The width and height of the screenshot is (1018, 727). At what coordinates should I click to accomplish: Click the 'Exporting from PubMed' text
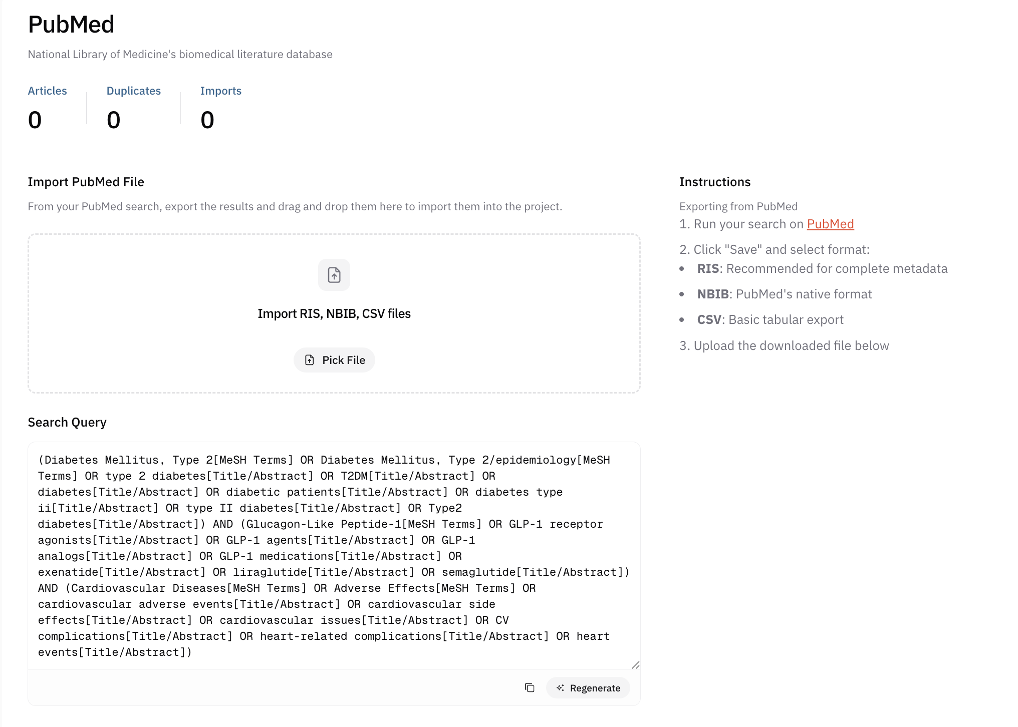(x=738, y=206)
